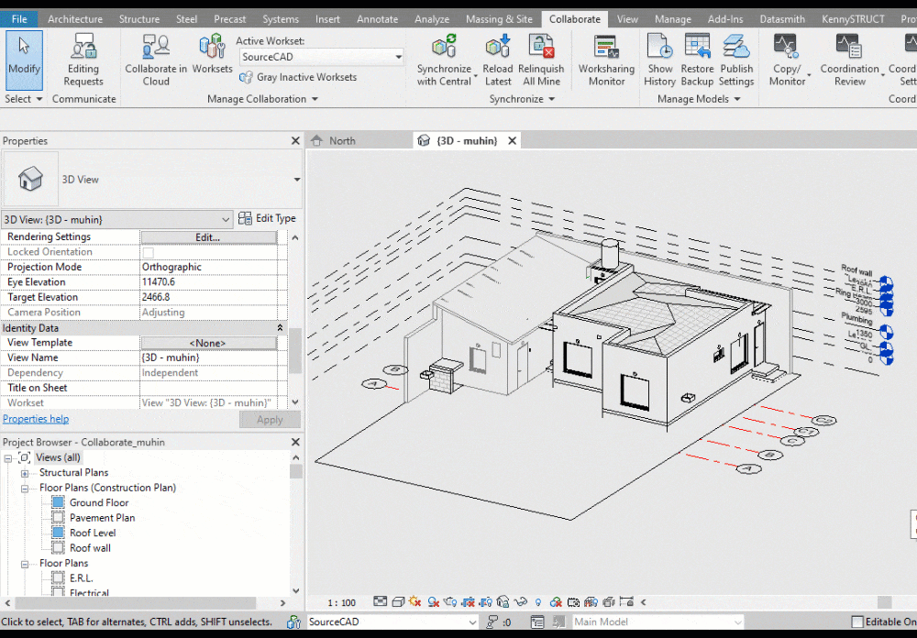Viewport: 917px width, 638px height.
Task: Click Rendering Settings Edit button
Action: (x=208, y=237)
